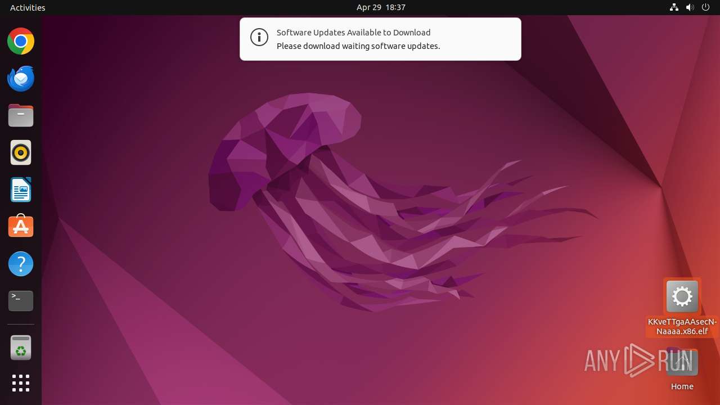The height and width of the screenshot is (405, 720).
Task: Click the Home label on desktop
Action: (x=682, y=386)
